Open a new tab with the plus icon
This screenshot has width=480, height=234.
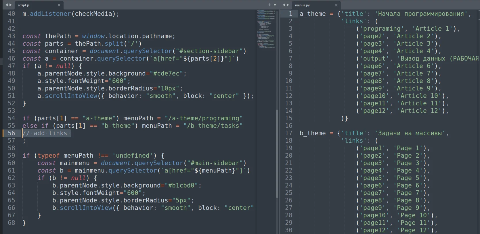[269, 5]
